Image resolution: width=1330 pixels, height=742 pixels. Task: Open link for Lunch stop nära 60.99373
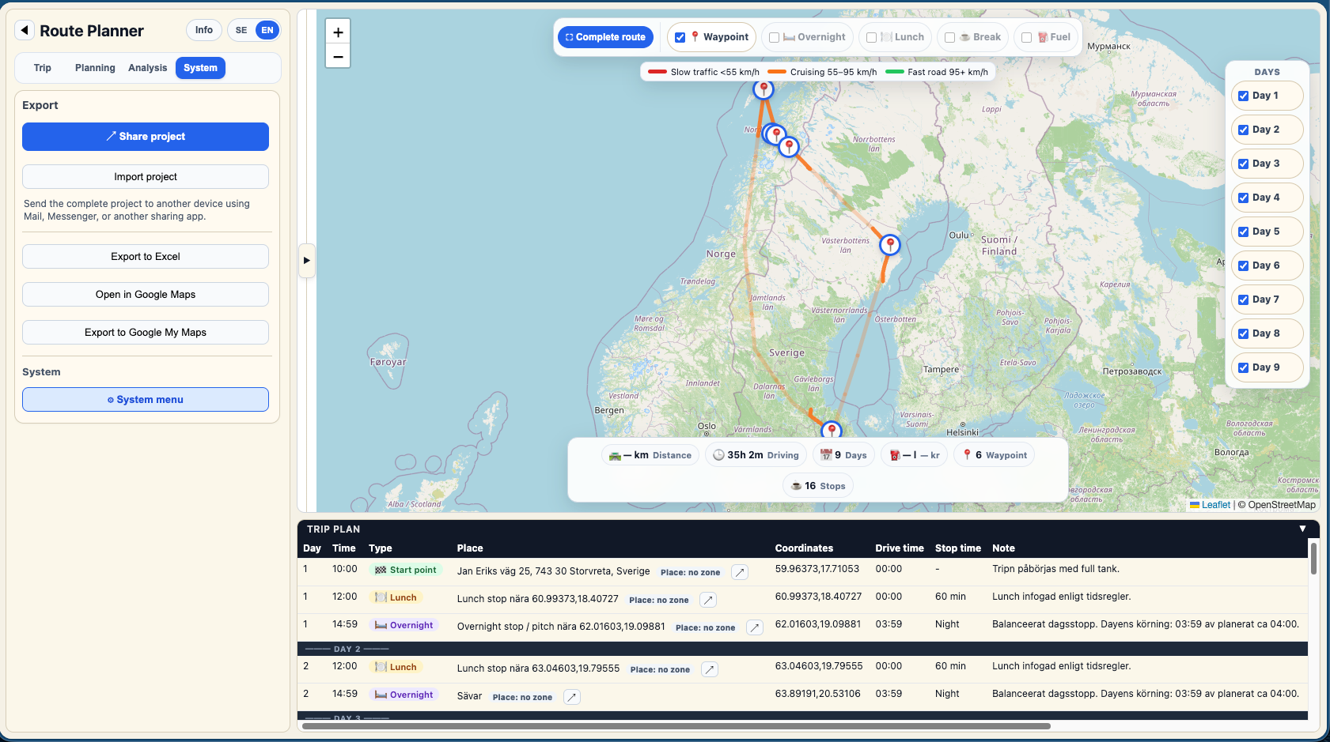708,600
